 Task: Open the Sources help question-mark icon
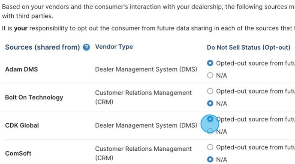86,47
